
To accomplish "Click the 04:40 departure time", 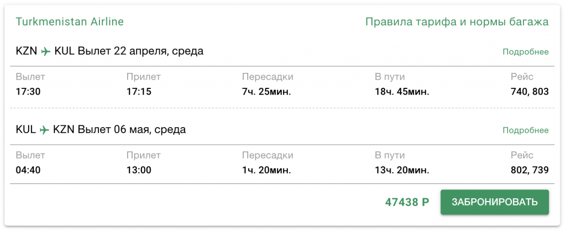I will 28,170.
